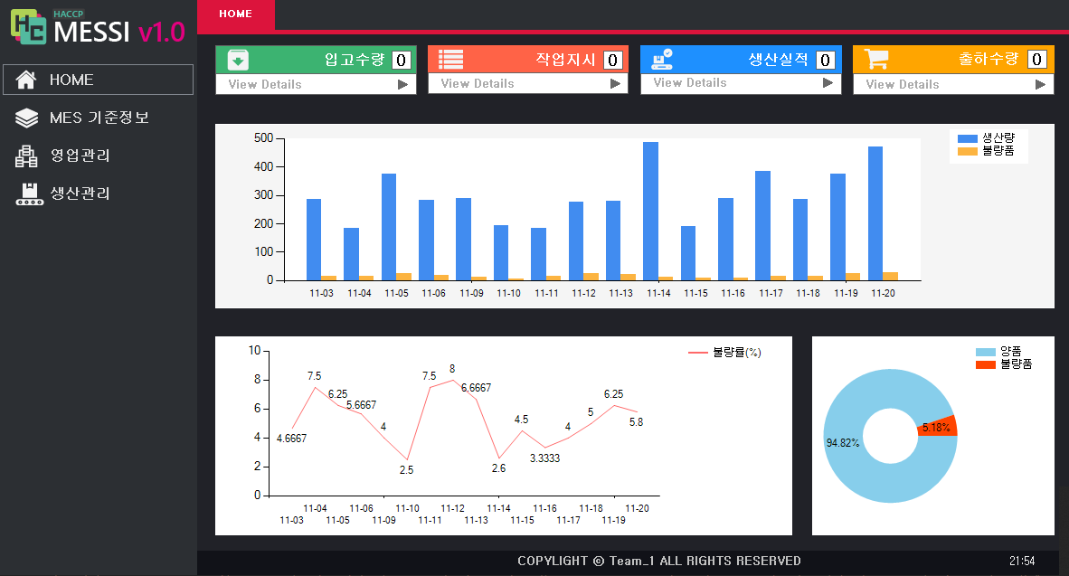Screen dimensions: 1069x576
Task: Expand View Details arrow on the 작업지시 card
Action: (x=616, y=84)
